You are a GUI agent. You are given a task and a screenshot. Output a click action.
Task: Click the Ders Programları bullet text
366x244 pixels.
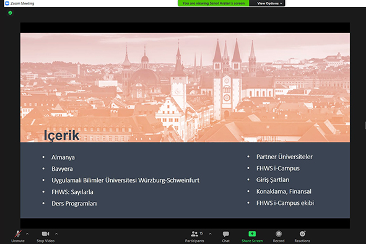coord(74,204)
